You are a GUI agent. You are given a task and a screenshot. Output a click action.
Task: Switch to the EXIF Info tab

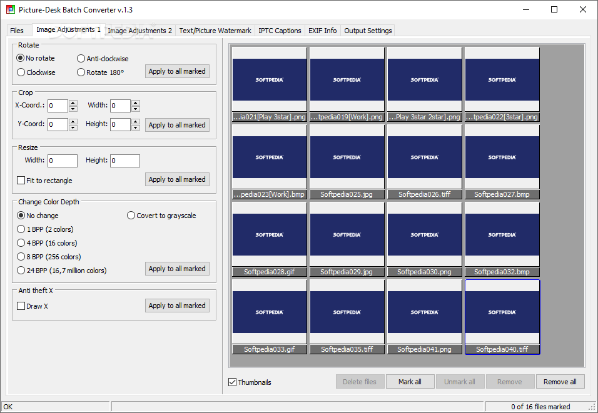pos(322,31)
